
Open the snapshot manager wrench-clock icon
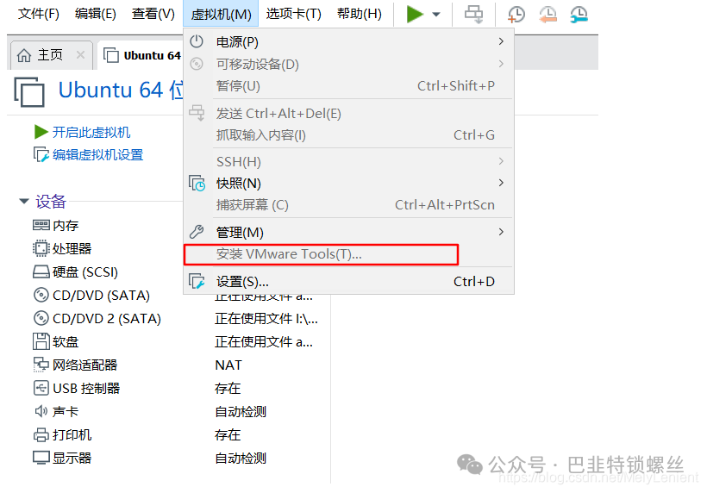pos(579,15)
